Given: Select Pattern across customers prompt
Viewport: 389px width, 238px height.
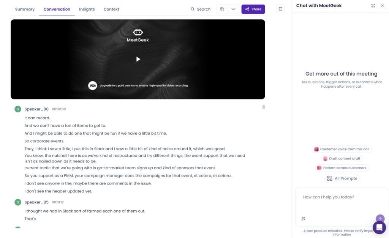Looking at the screenshot, I should tap(342, 168).
